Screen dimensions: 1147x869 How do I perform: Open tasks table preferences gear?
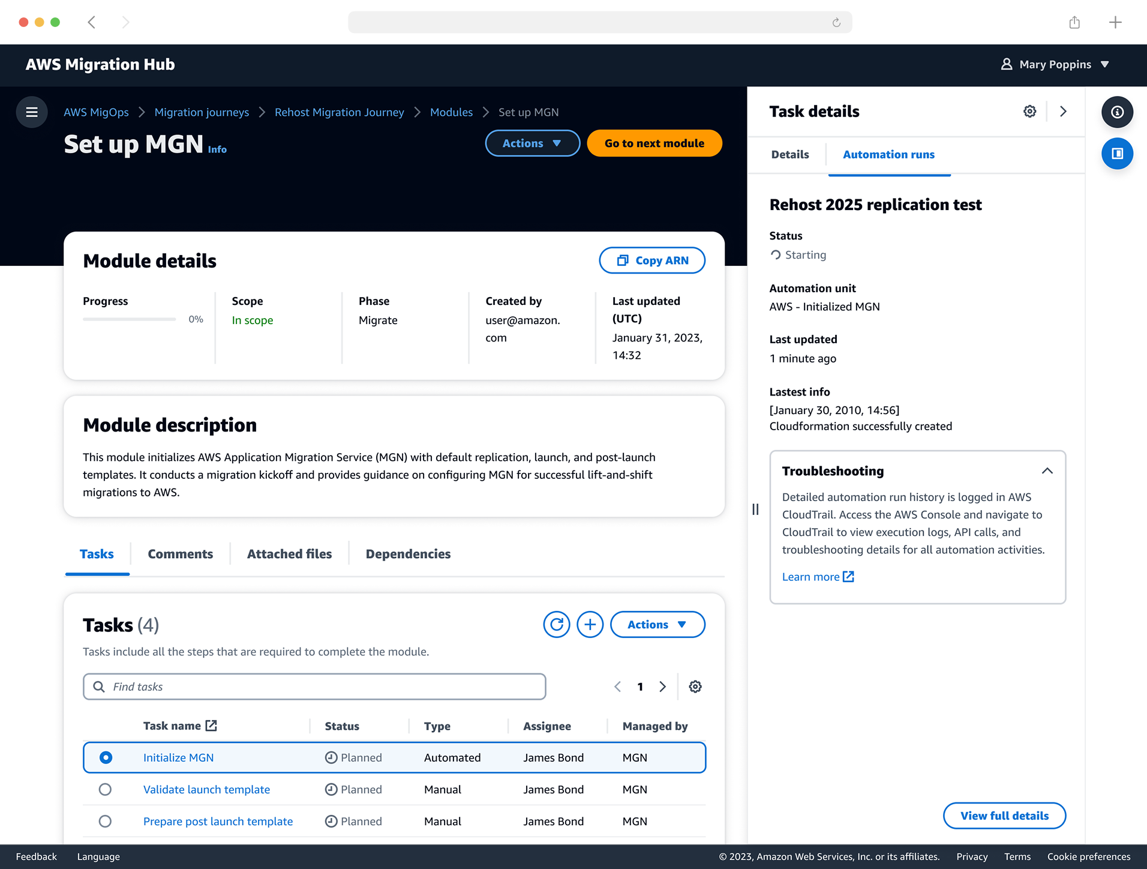[x=695, y=687]
